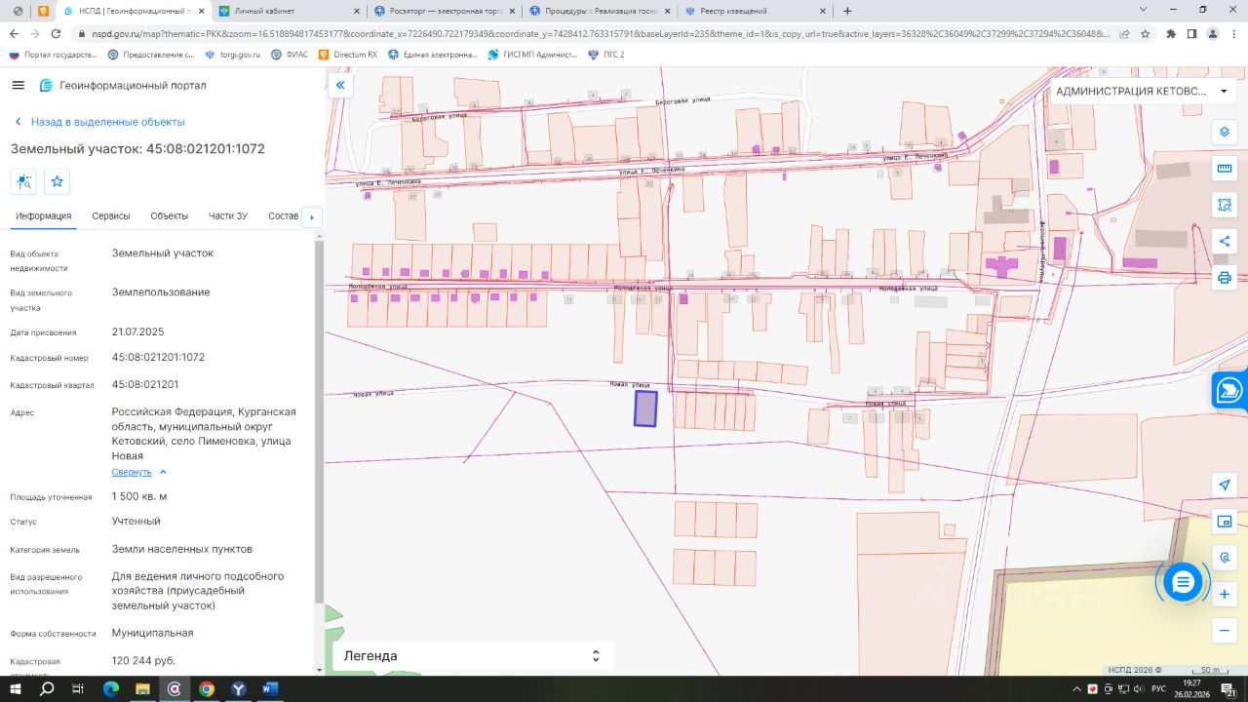Open Word from the Windows taskbar
This screenshot has height=702, width=1248.
coord(270,689)
